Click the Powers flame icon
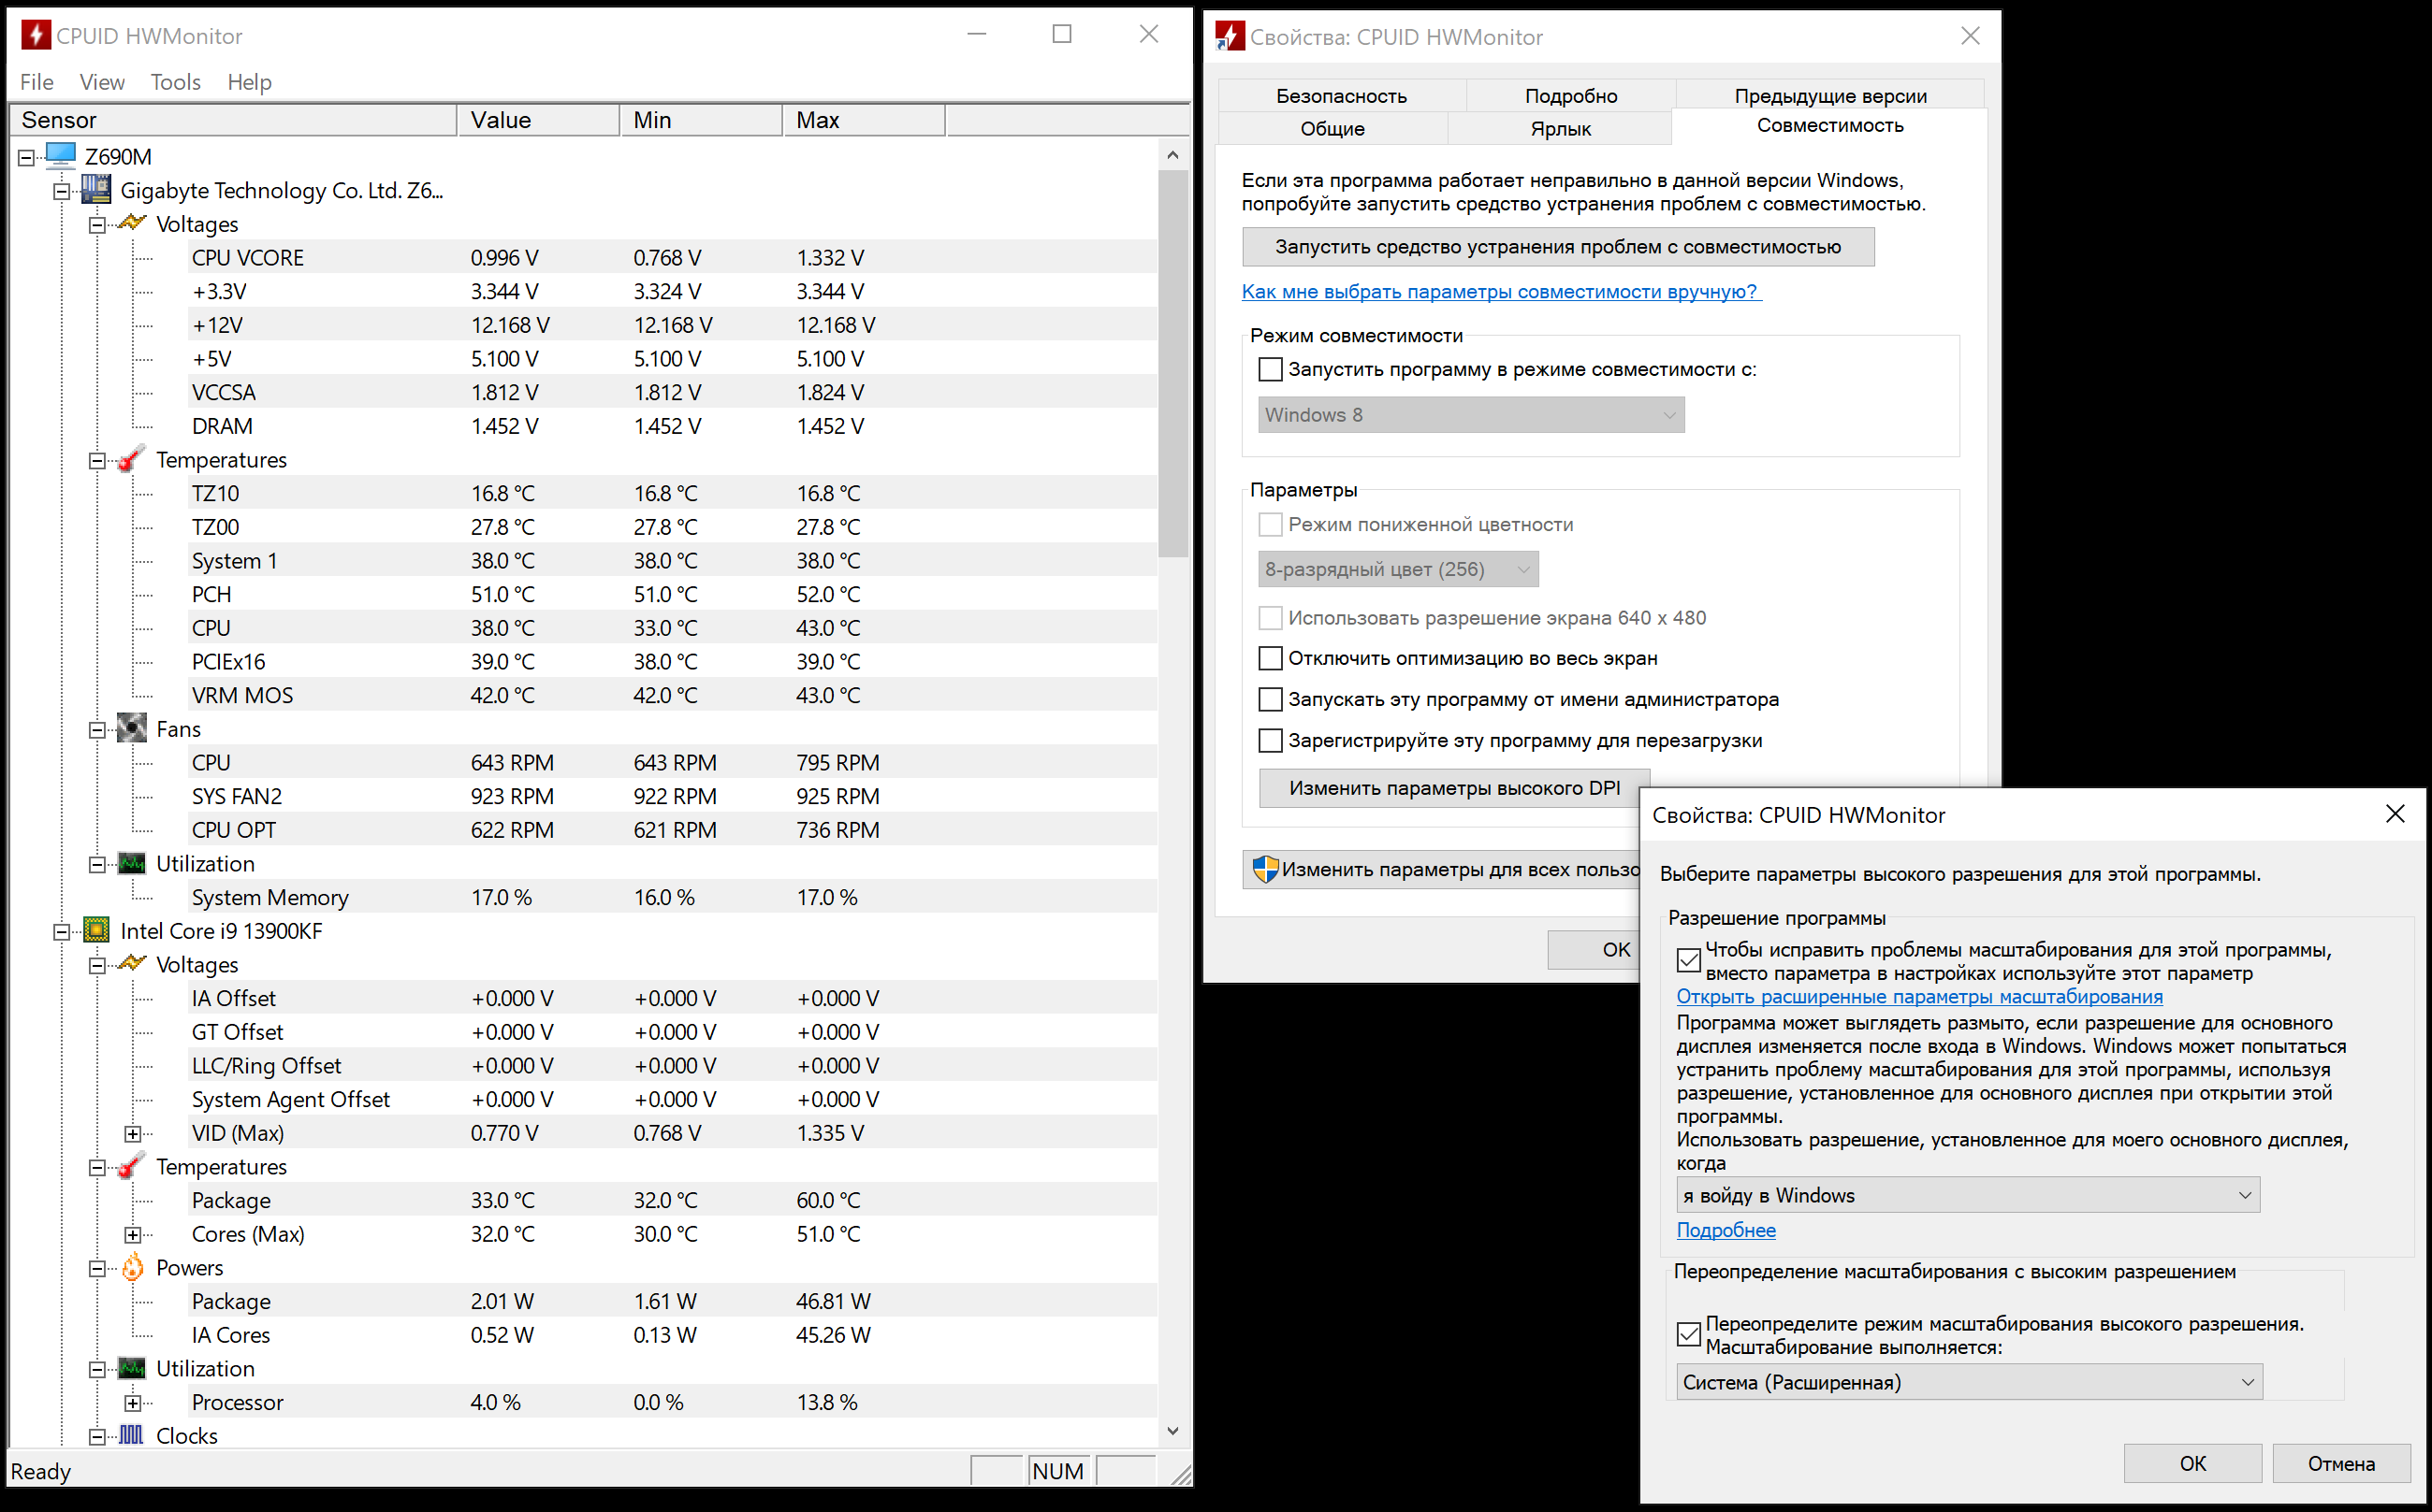2432x1512 pixels. point(132,1267)
